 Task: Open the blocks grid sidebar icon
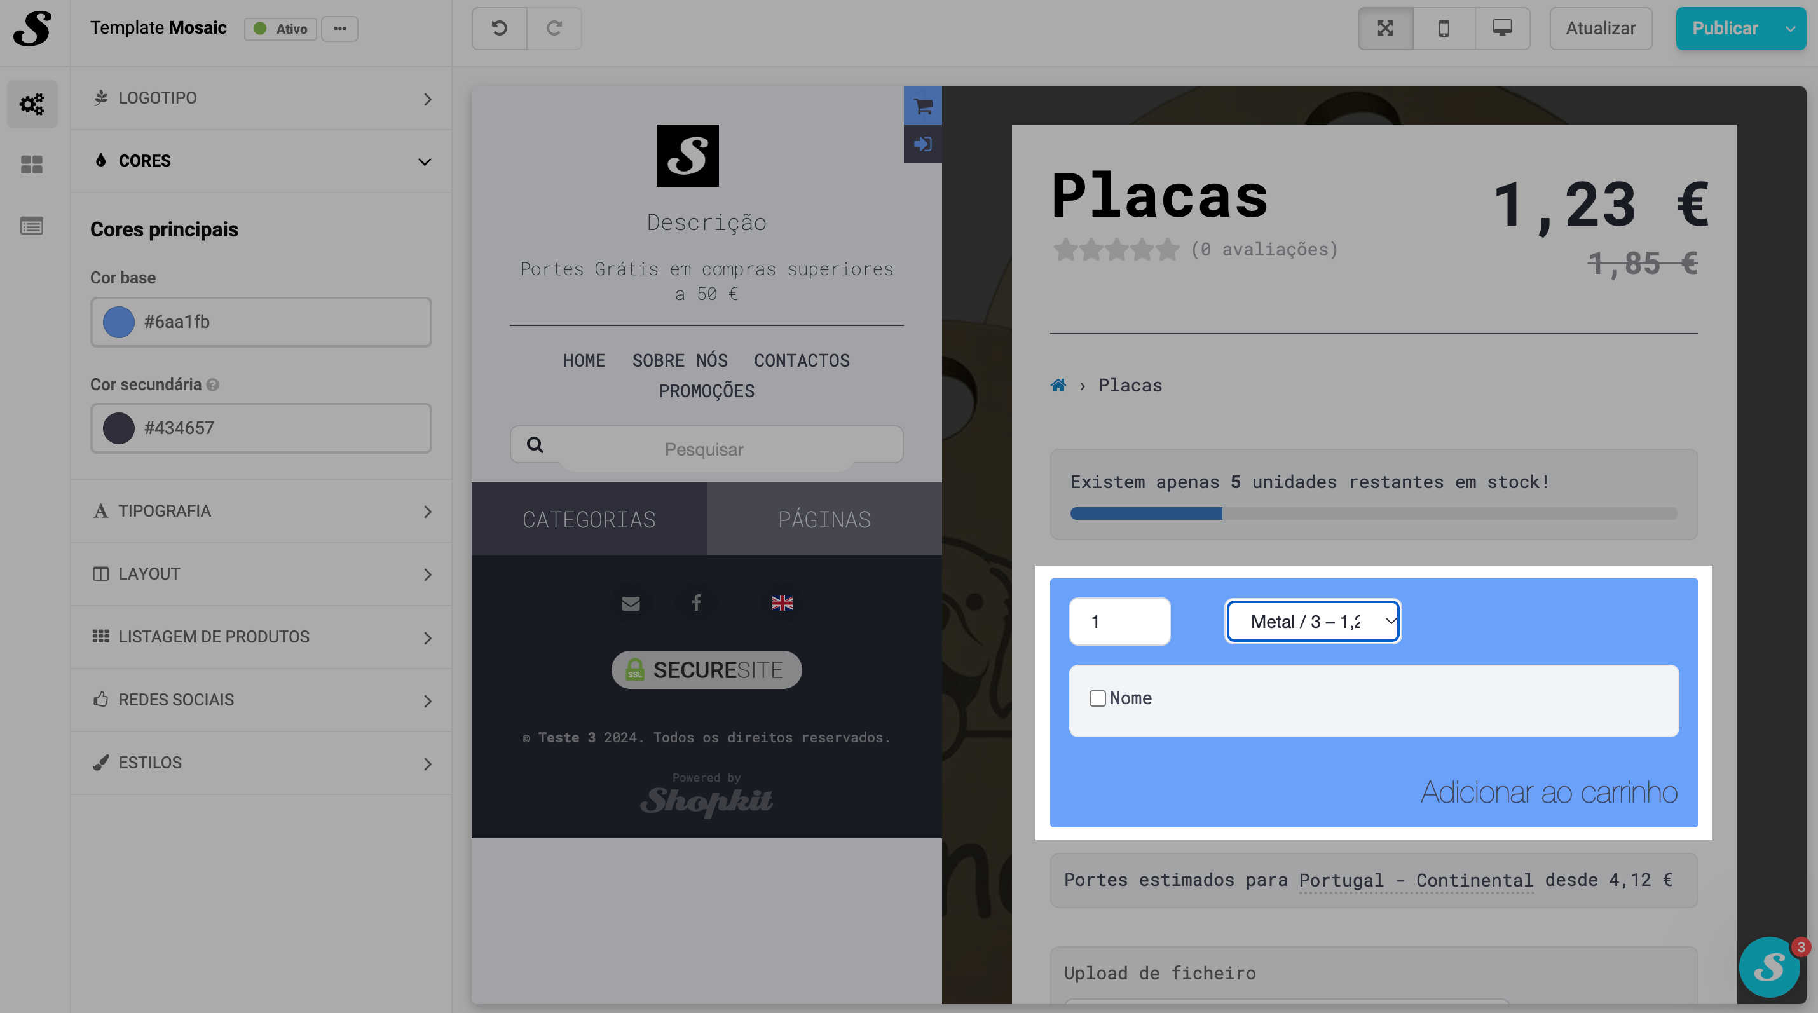point(32,165)
